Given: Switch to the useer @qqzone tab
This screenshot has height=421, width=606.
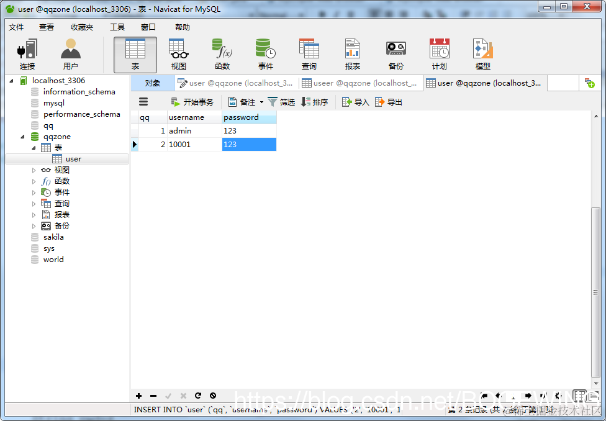Looking at the screenshot, I should point(360,83).
